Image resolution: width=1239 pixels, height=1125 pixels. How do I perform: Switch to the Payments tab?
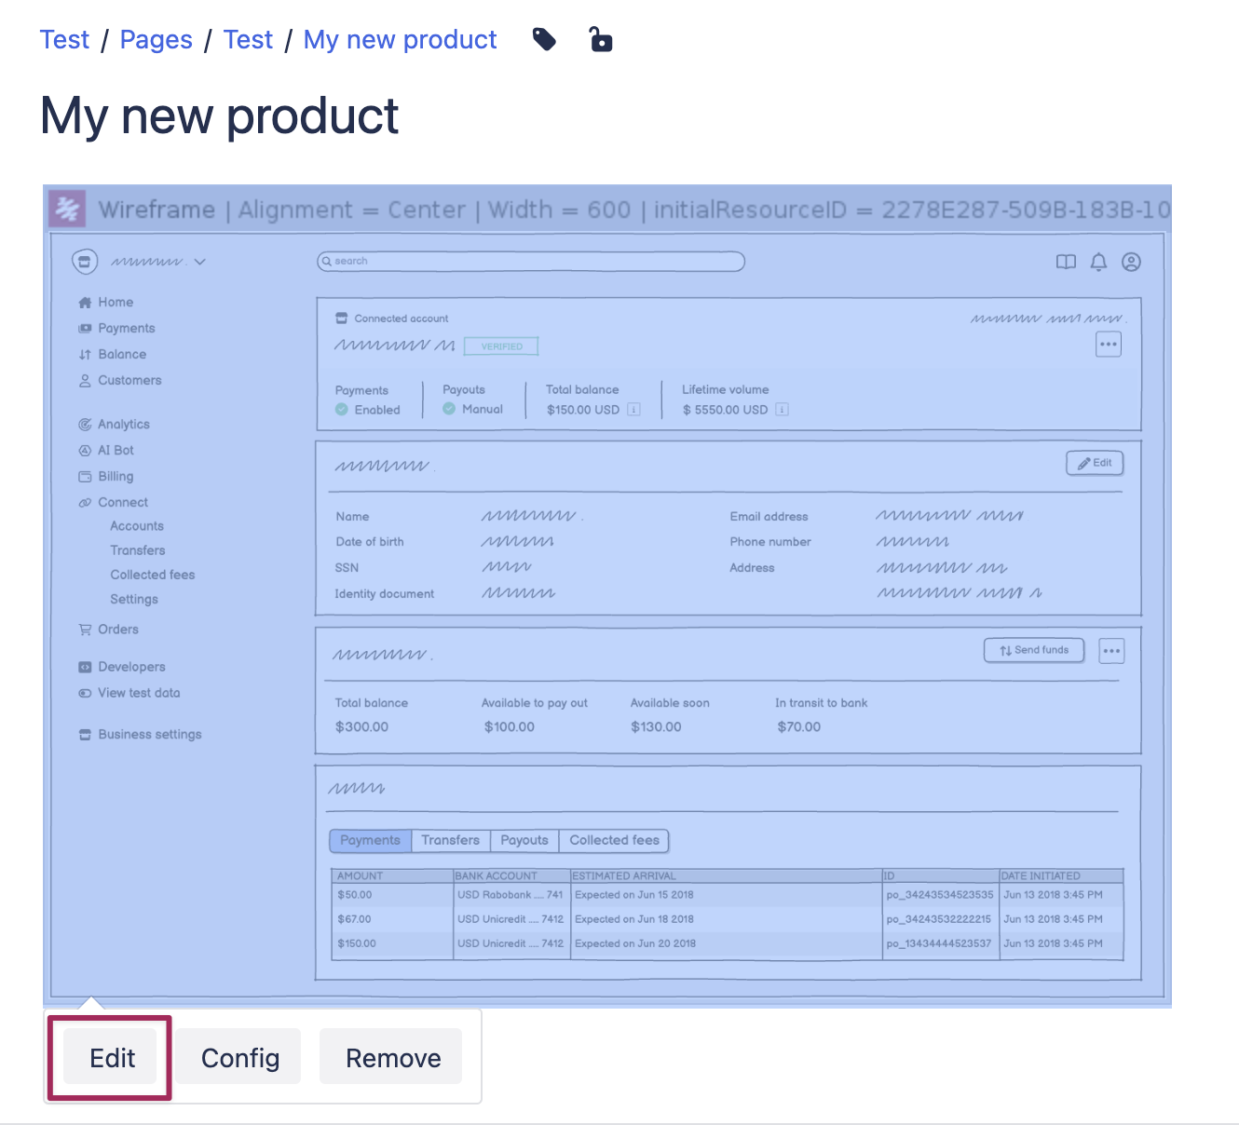point(370,840)
